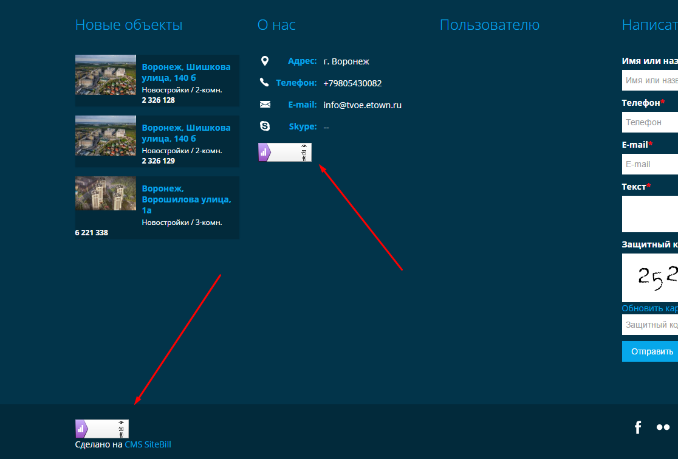
Task: Focus the Телефон input field
Action: click(x=650, y=122)
